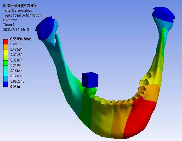Click the 2021/7/24 14:40 timestamp
Image resolution: width=182 pixels, height=141 pixels.
16,30
